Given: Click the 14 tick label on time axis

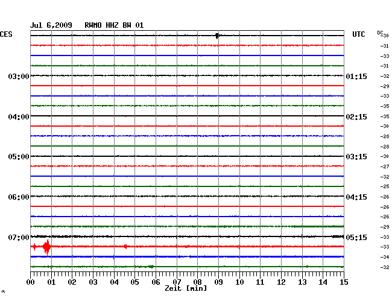Looking at the screenshot, I should [x=323, y=282].
